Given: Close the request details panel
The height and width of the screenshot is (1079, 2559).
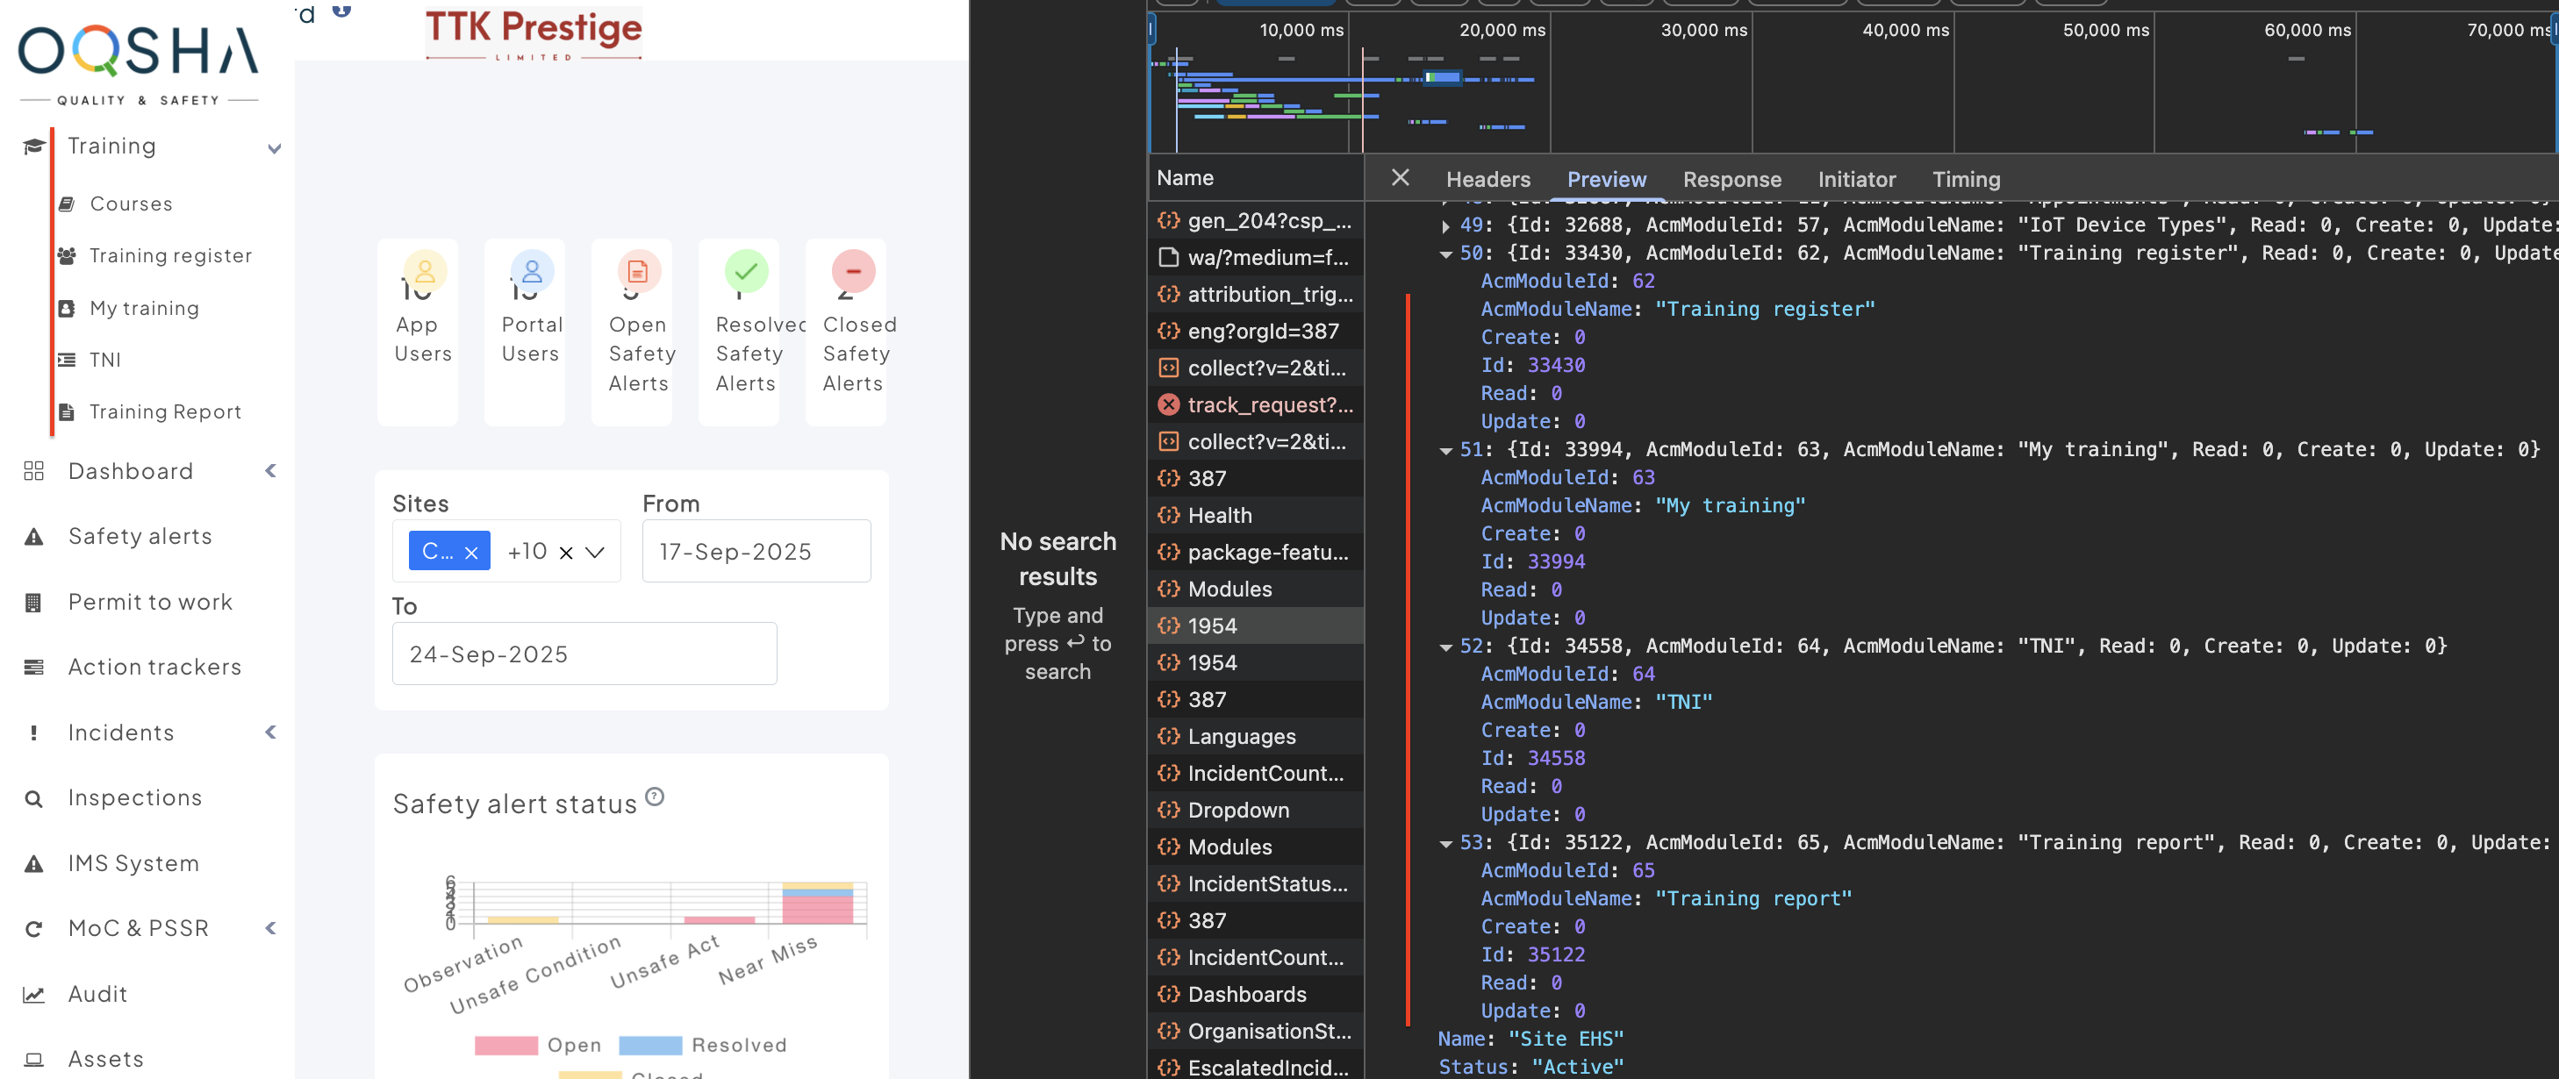Looking at the screenshot, I should pos(1400,178).
